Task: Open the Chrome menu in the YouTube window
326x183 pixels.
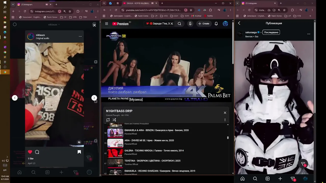Action: tap(230, 10)
